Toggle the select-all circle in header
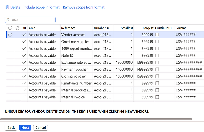 [10, 28]
